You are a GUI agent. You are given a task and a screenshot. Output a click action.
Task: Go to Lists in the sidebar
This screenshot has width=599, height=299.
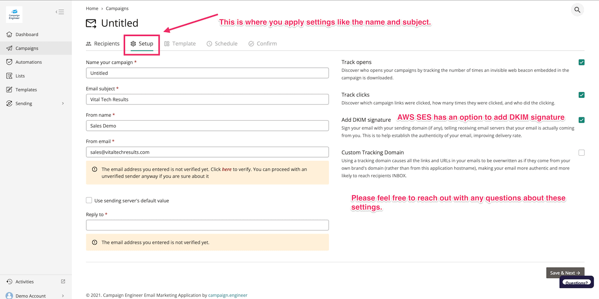tap(20, 76)
